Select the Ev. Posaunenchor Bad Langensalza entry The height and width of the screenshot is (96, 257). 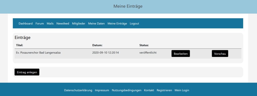pos(38,53)
